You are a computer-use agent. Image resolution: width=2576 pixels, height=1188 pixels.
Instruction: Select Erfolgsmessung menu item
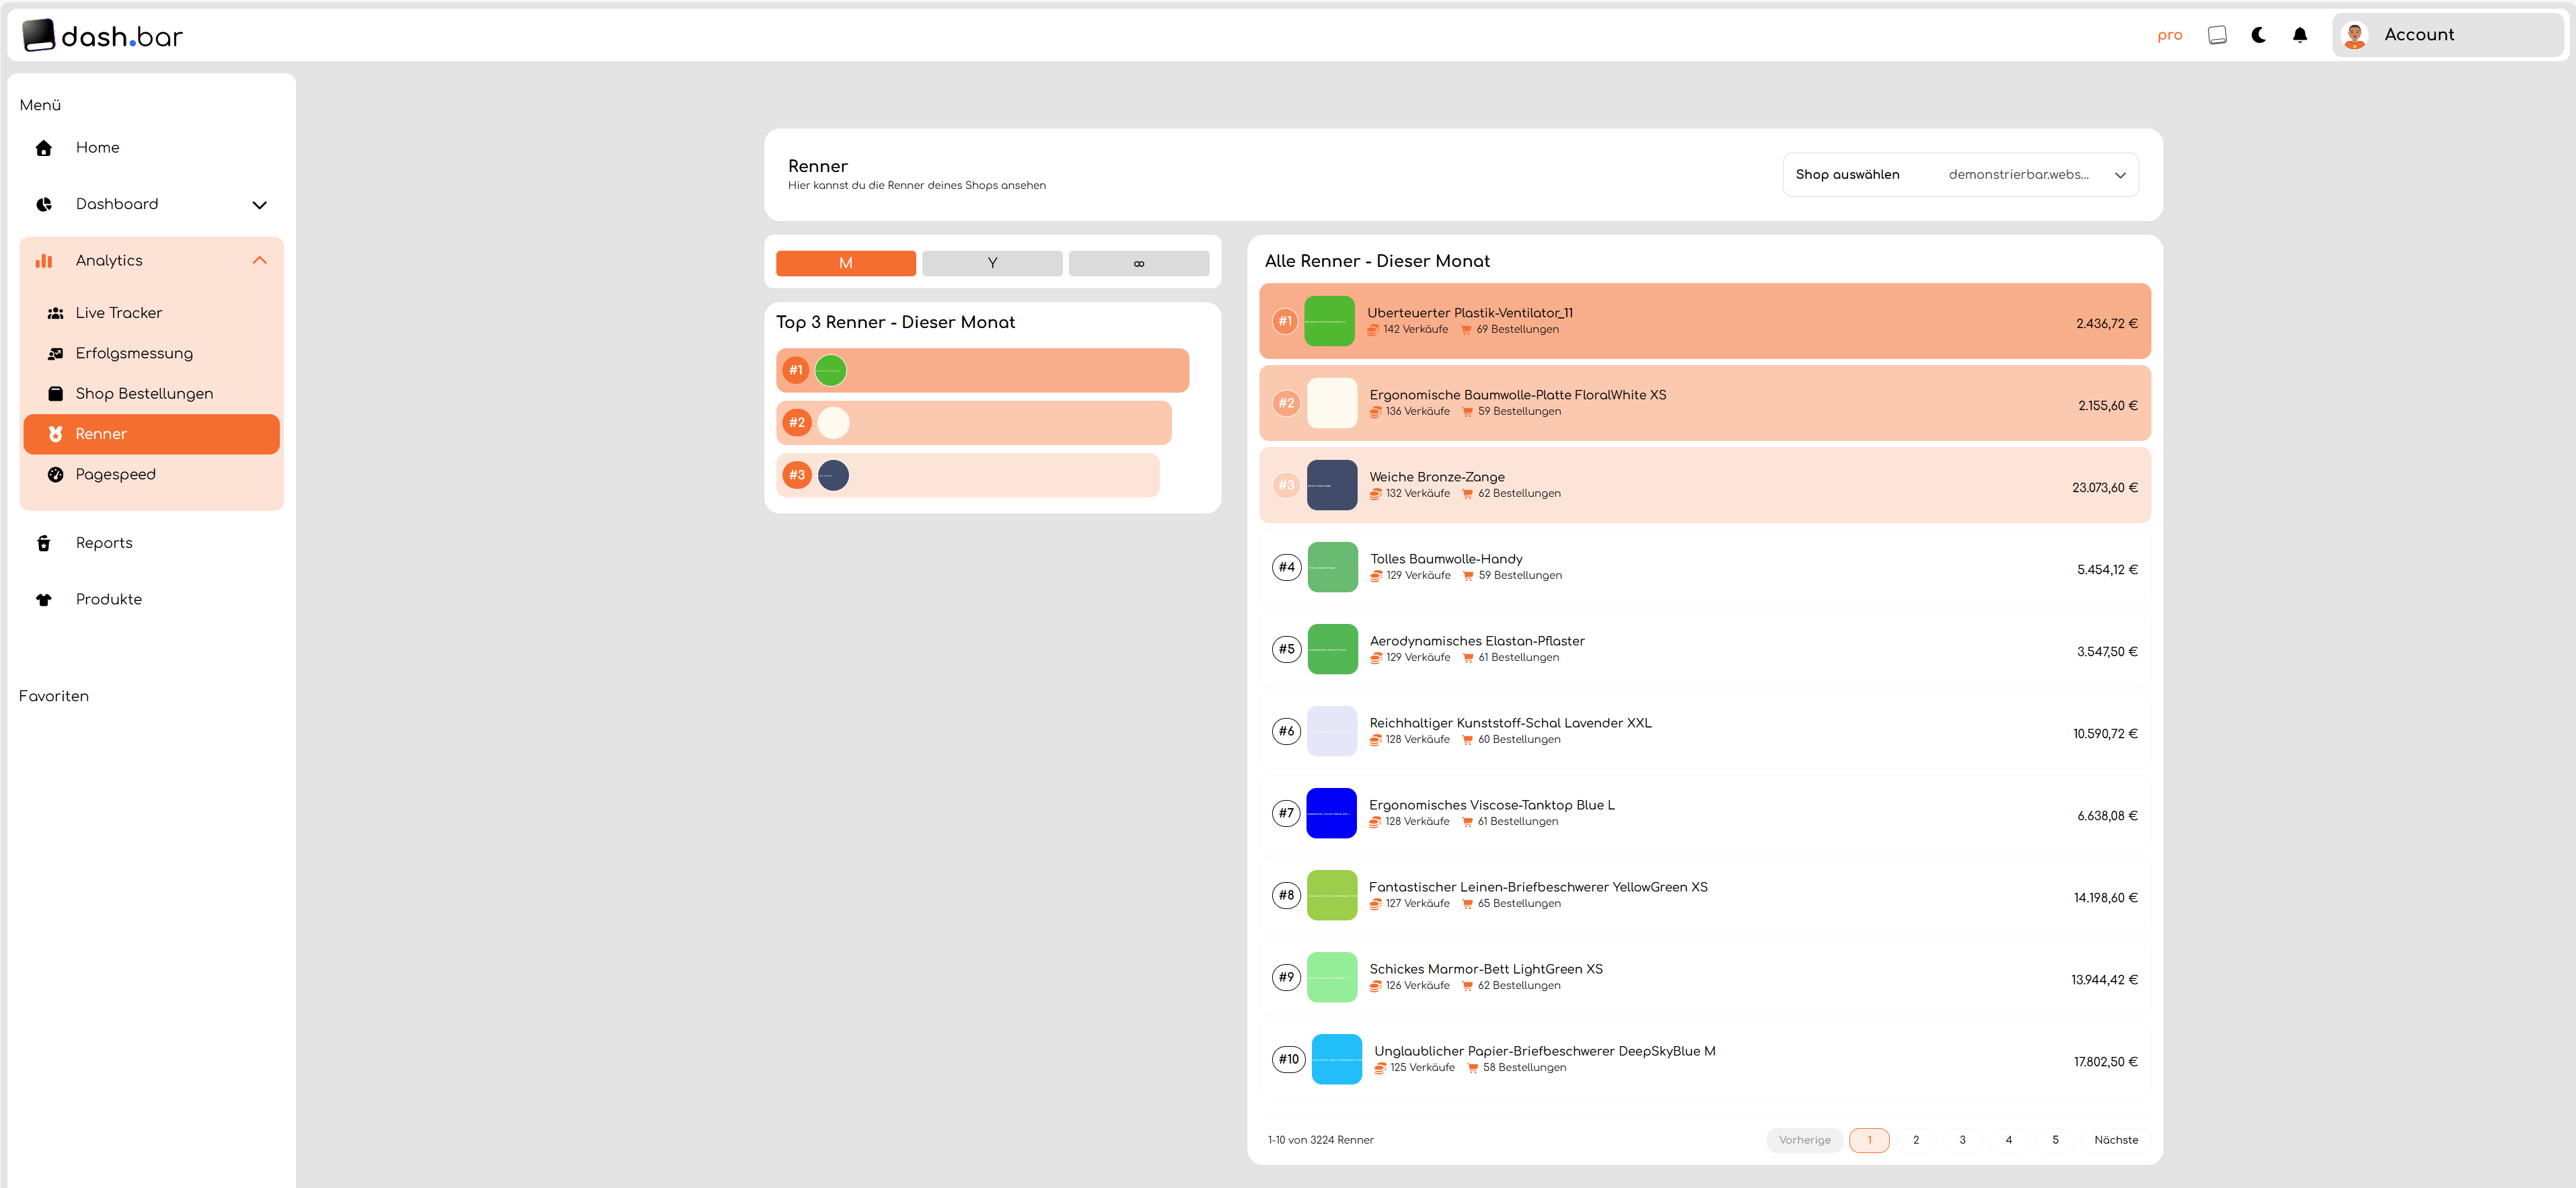point(134,354)
